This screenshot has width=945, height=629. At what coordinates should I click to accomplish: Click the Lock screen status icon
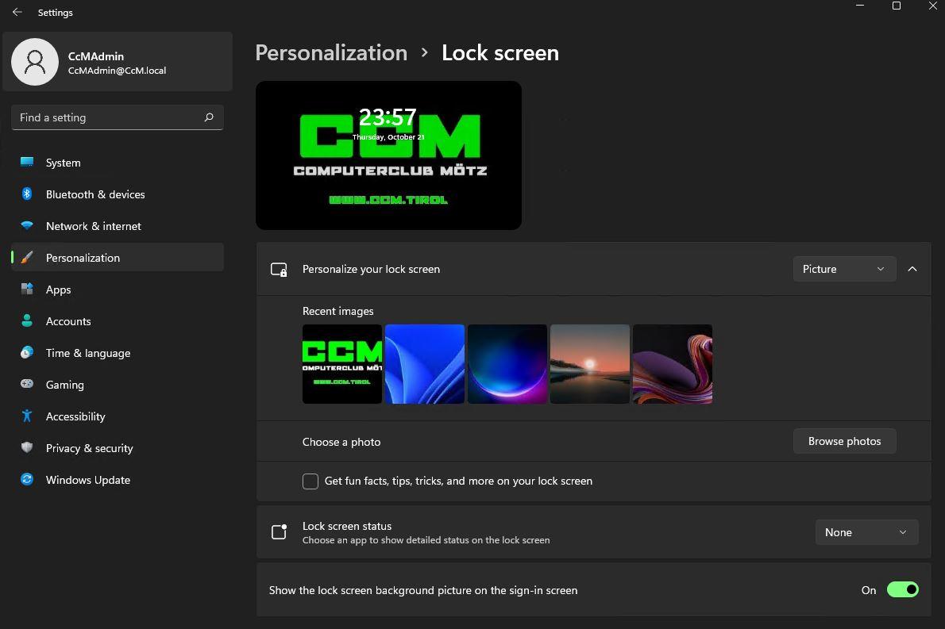click(279, 532)
